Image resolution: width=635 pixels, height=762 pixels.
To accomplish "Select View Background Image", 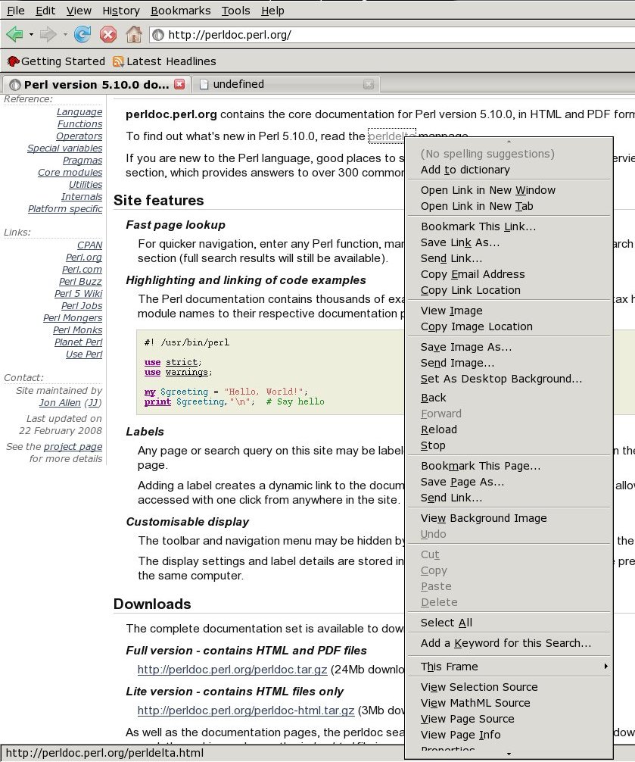I will pyautogui.click(x=509, y=518).
